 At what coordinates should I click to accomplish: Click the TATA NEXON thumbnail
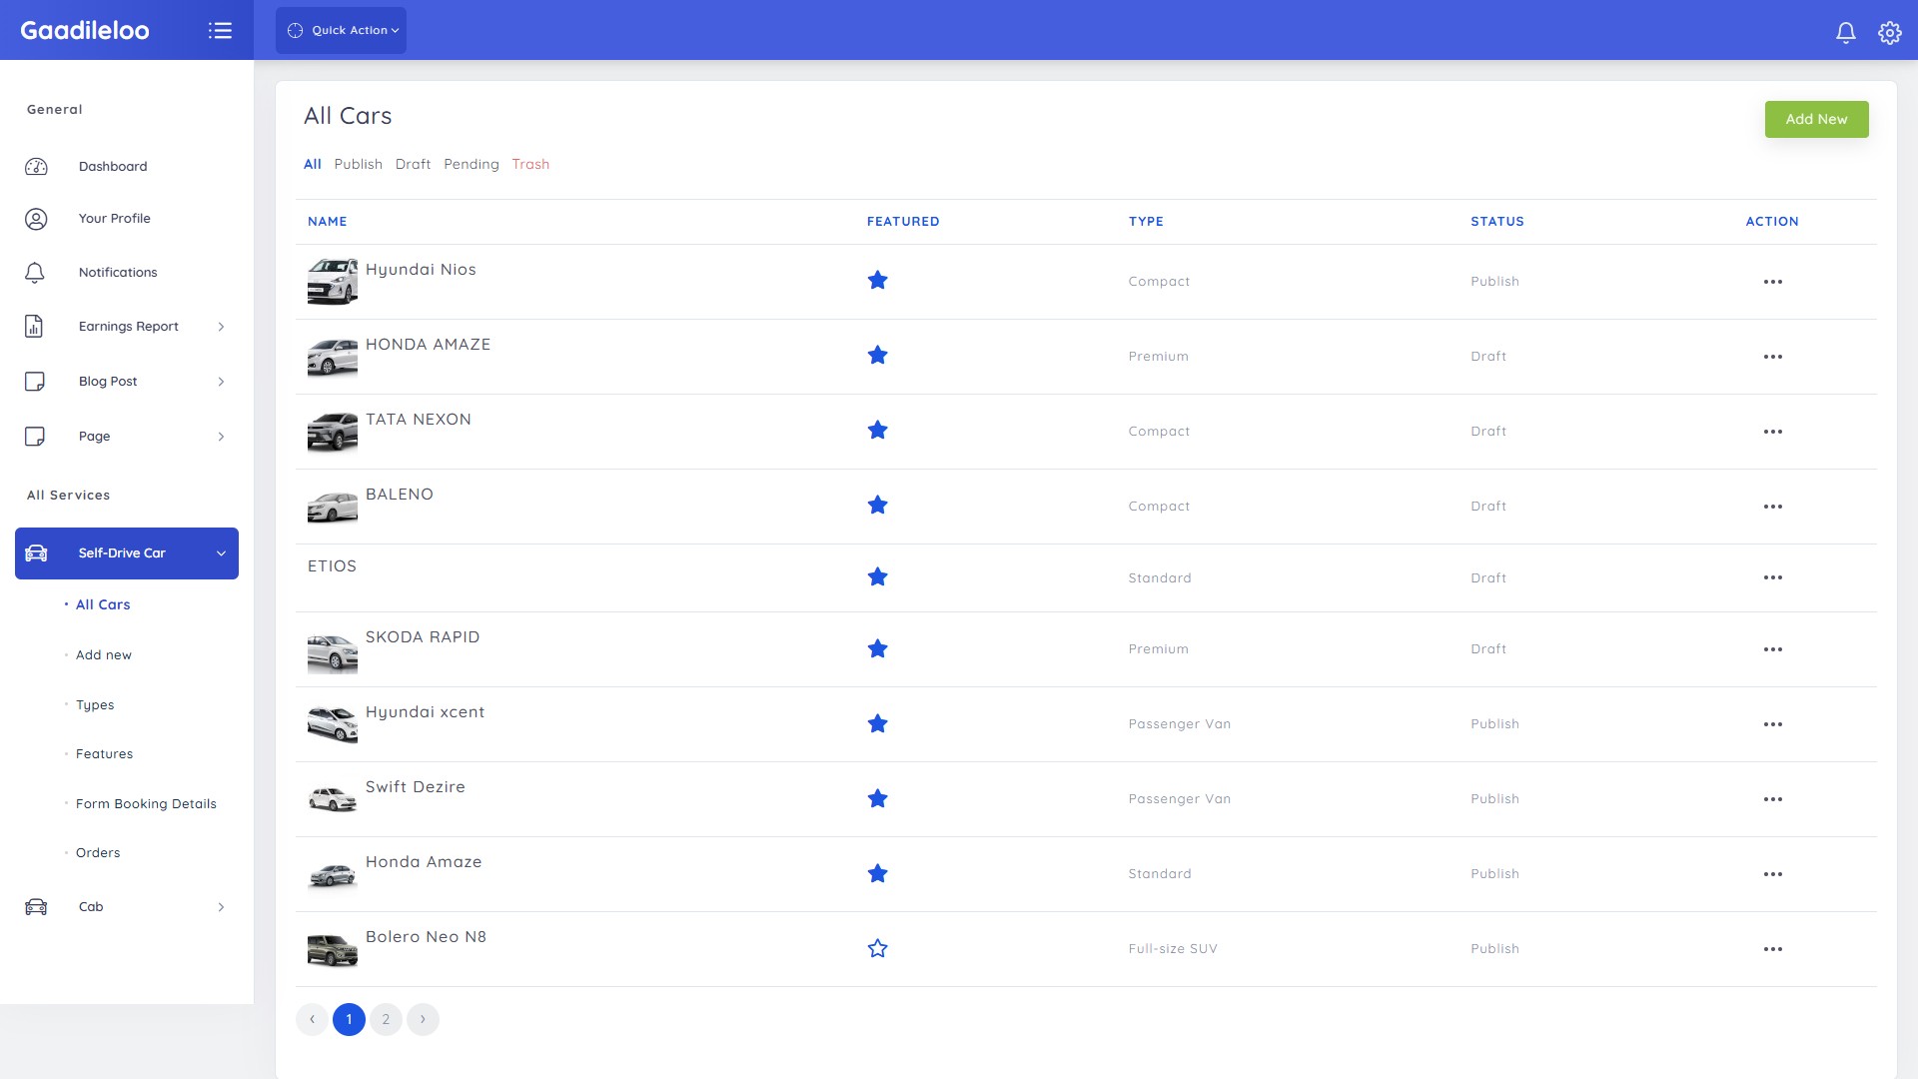click(333, 432)
